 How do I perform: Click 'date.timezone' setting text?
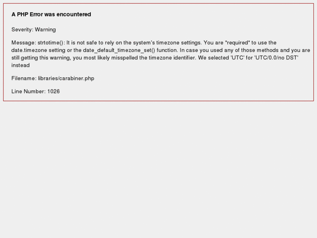point(29,50)
